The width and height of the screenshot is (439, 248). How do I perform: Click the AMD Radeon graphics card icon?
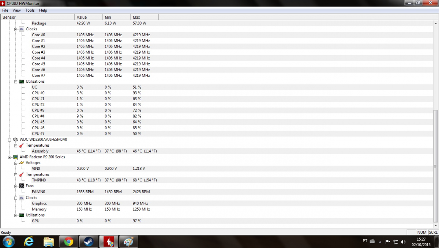tap(15, 157)
